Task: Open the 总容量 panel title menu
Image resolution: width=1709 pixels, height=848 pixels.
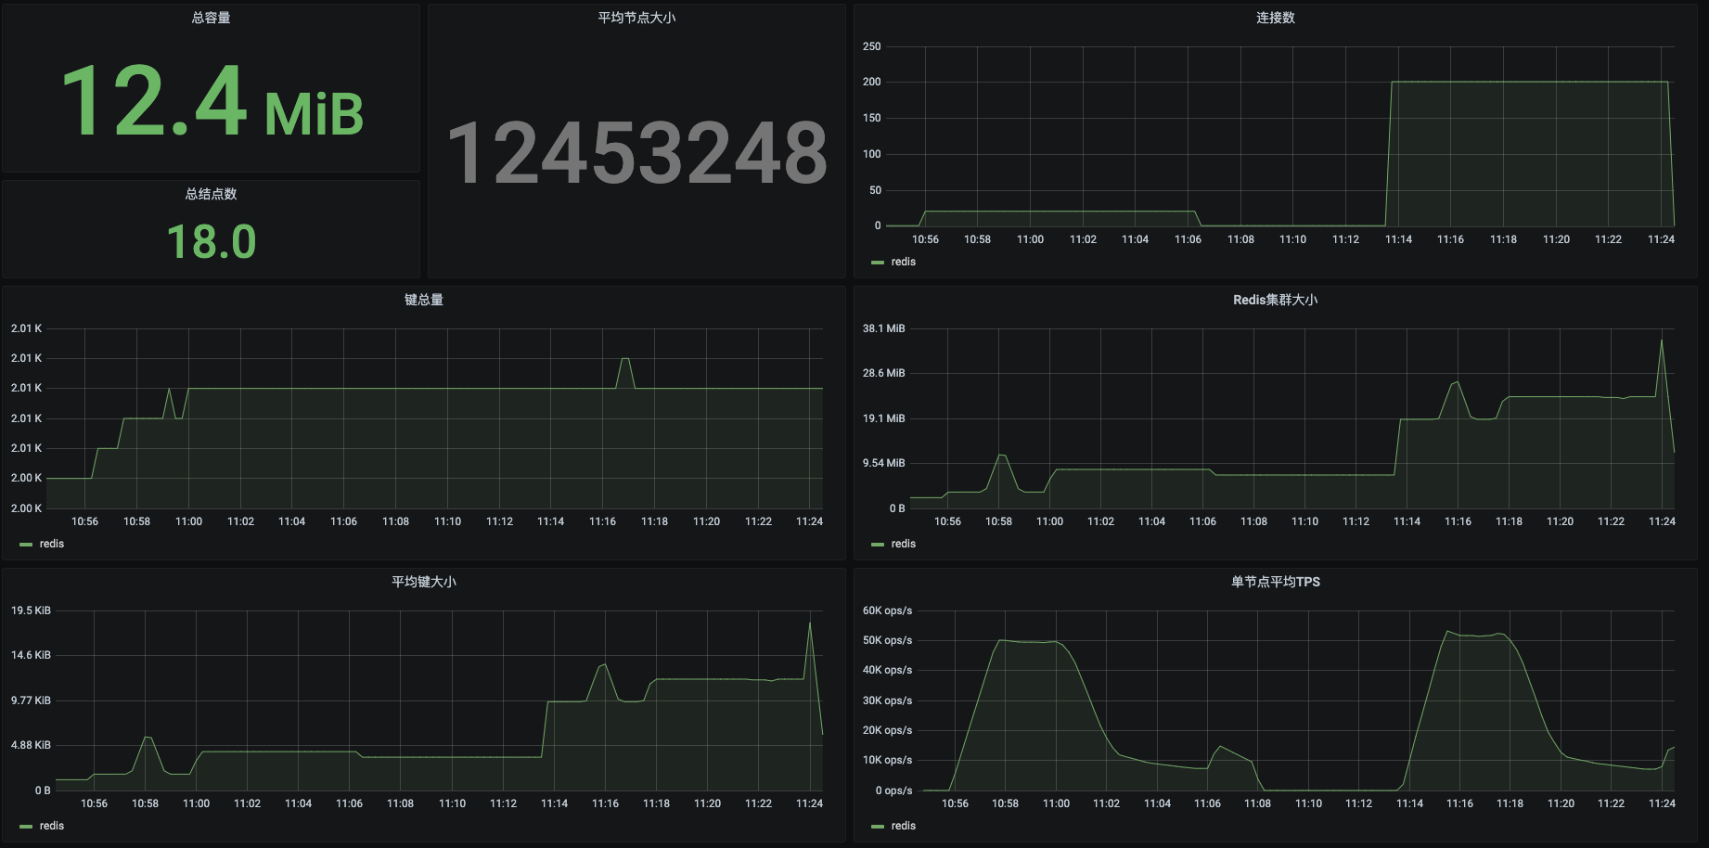Action: [x=211, y=18]
